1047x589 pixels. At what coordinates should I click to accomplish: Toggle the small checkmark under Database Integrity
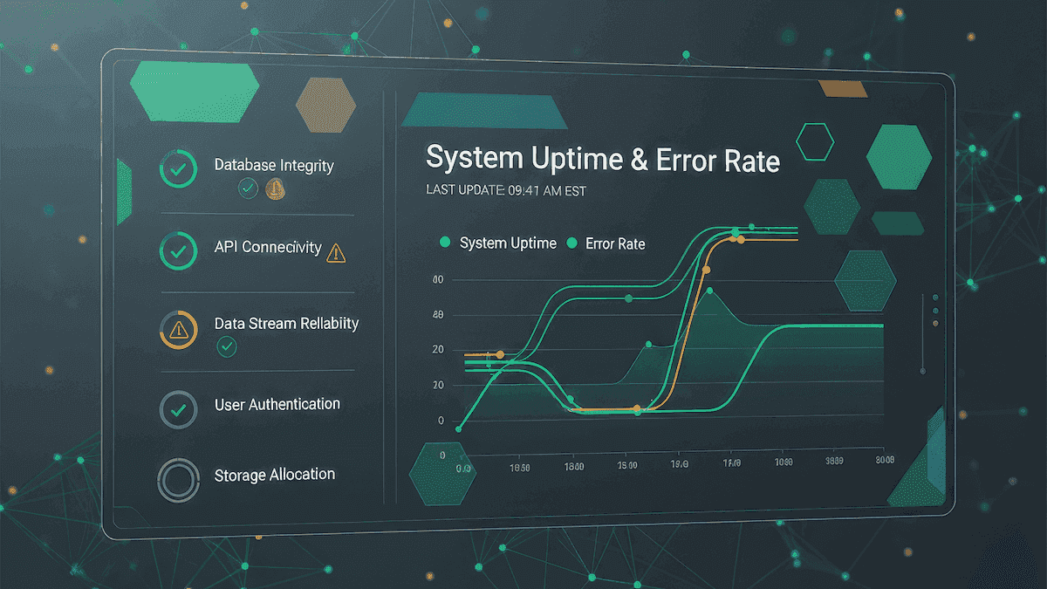[x=249, y=188]
